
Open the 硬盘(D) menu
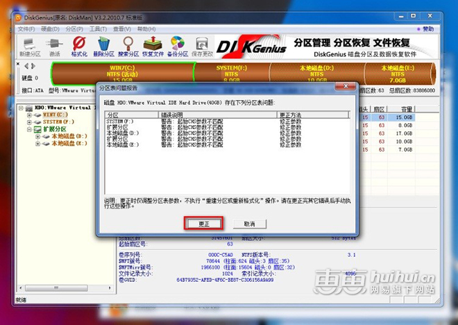(50, 29)
